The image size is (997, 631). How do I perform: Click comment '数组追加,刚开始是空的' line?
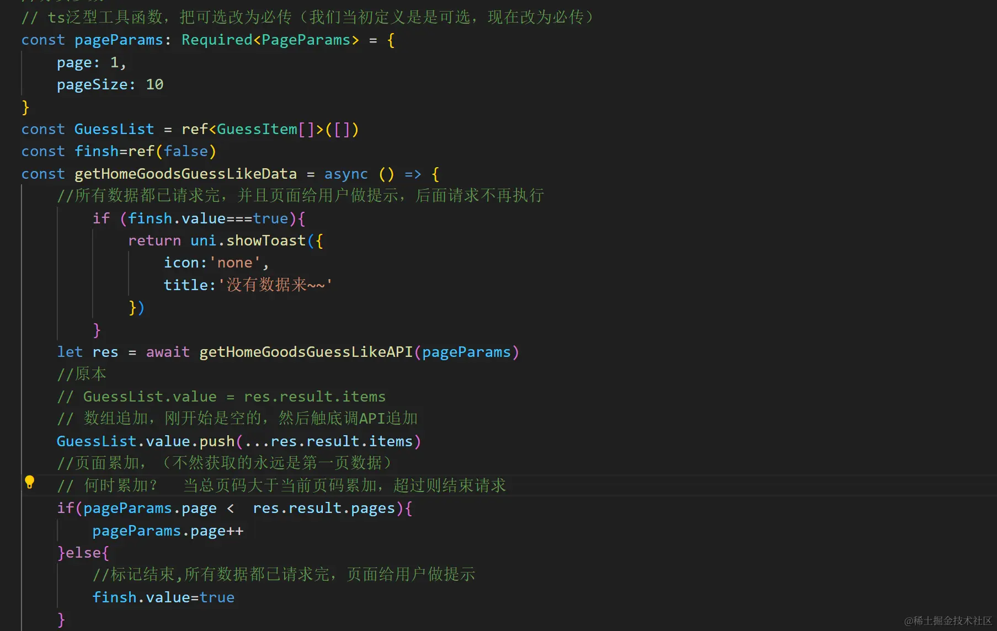click(237, 419)
